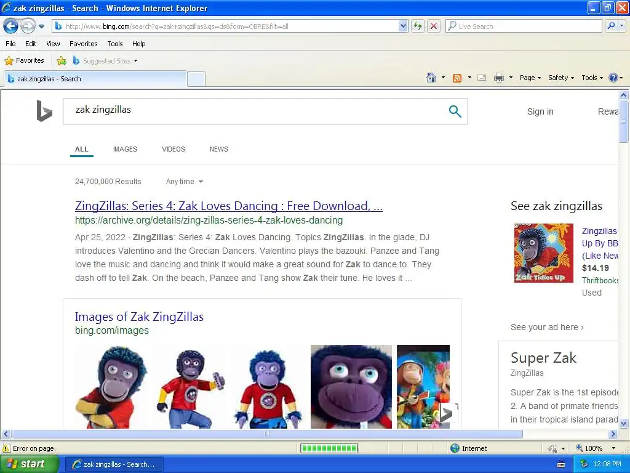This screenshot has height=473, width=630.
Task: Open the Favorites star button
Action: point(24,61)
